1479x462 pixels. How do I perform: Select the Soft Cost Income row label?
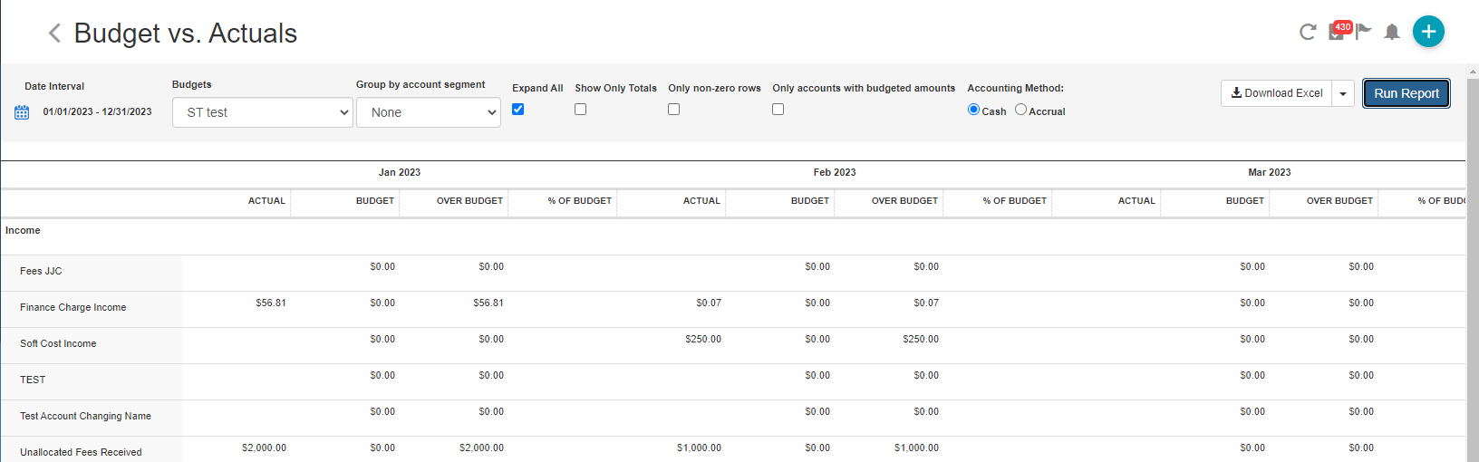tap(58, 343)
